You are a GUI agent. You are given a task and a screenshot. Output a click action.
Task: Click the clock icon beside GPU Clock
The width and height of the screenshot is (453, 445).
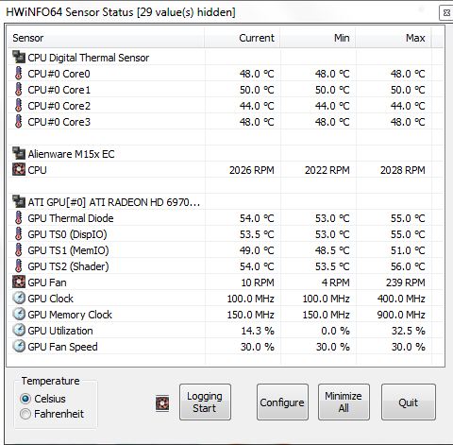19,299
